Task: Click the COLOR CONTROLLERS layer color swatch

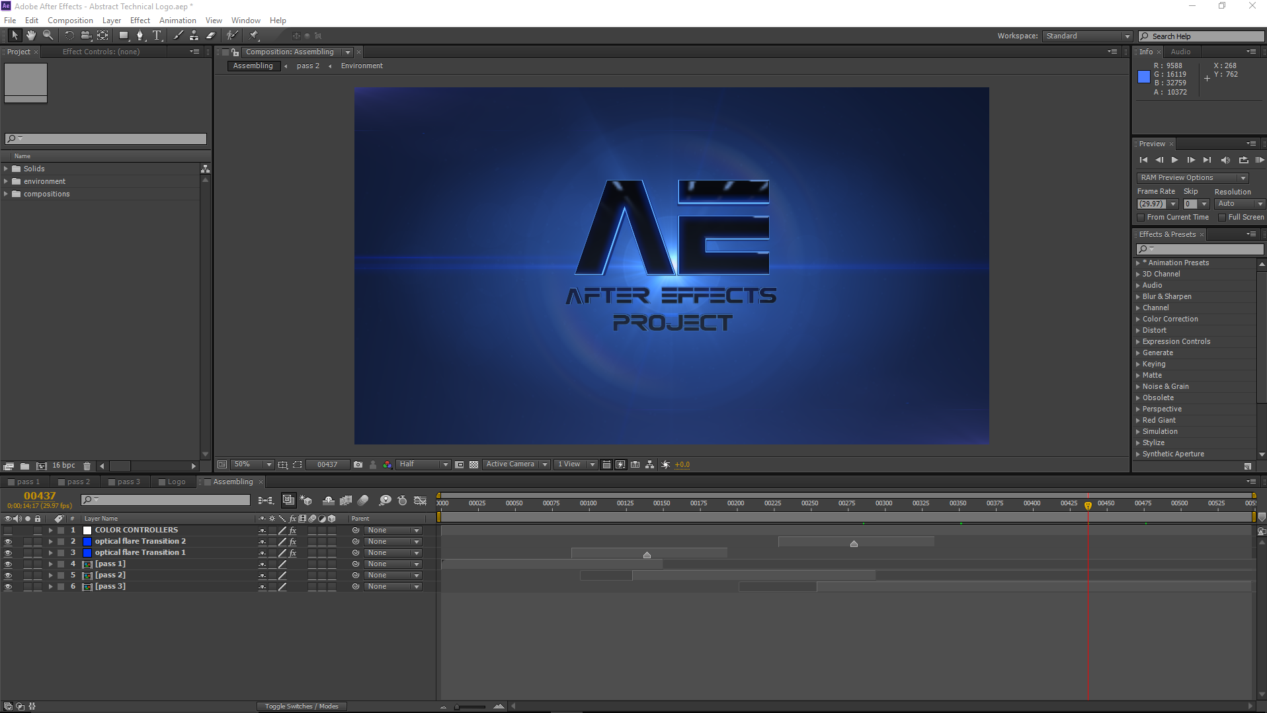Action: pos(87,530)
